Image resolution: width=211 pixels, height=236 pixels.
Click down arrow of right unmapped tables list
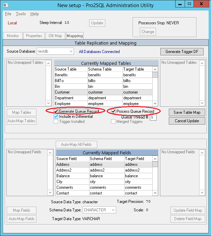pyautogui.click(x=202, y=103)
